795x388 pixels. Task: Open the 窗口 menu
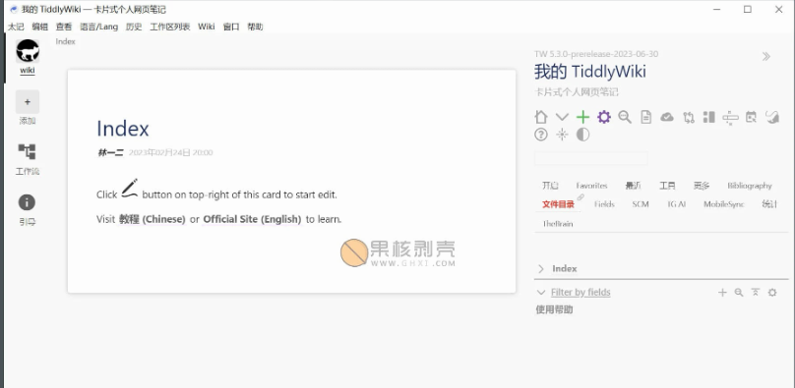pos(231,27)
